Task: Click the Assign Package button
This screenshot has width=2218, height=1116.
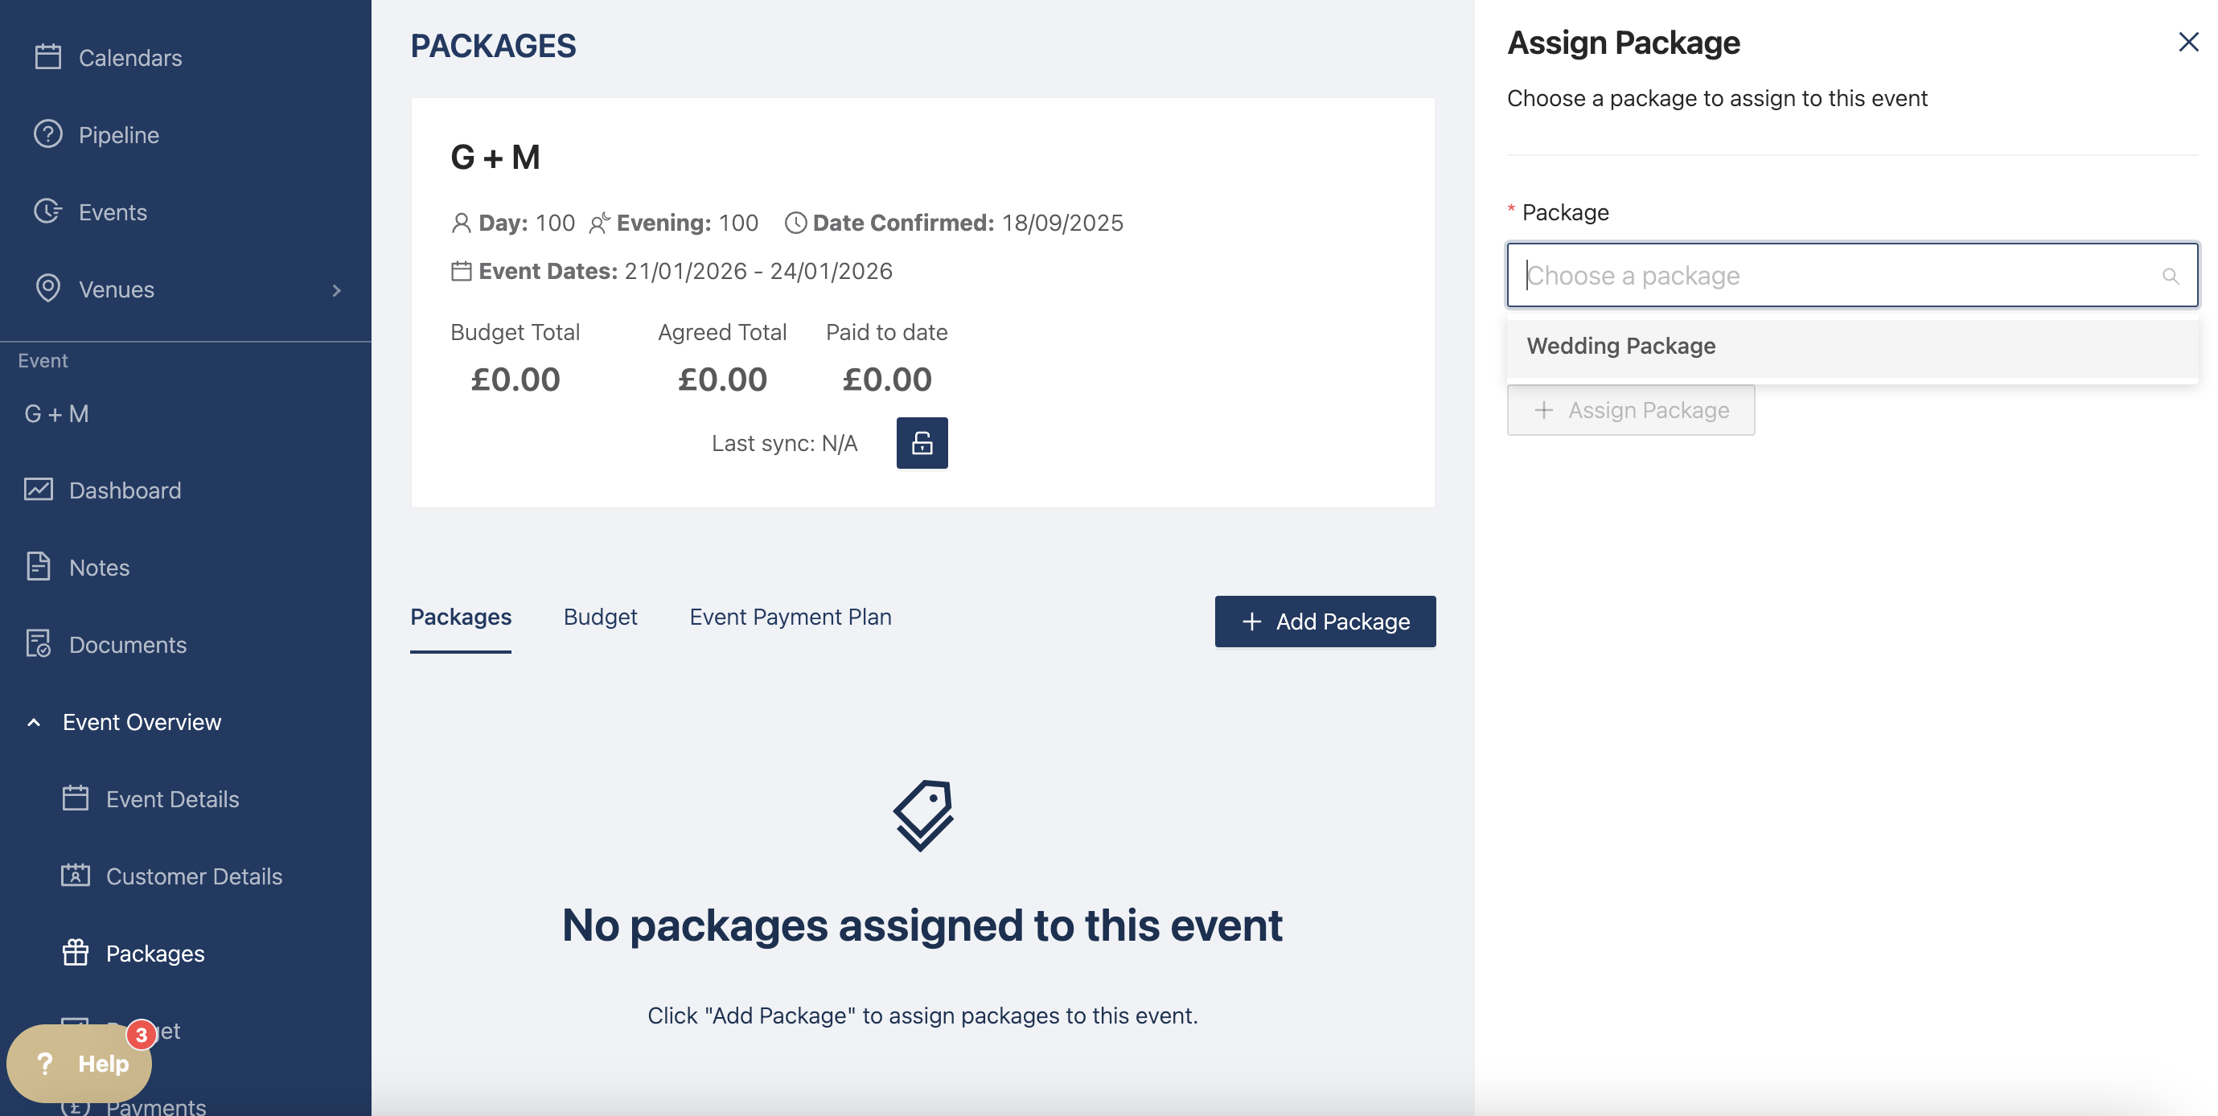Action: (1630, 410)
